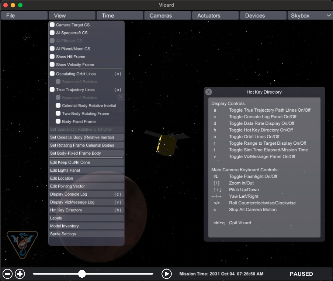Check the Osculating Orbit Lines option
333x281 pixels.
[52, 74]
